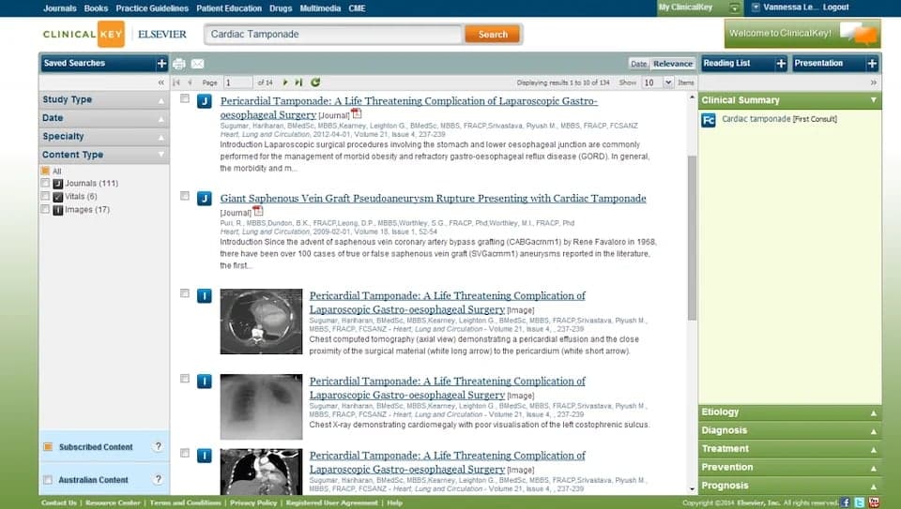This screenshot has height=509, width=901.
Task: Click scrollbar up arrow of results list
Action: 692,97
